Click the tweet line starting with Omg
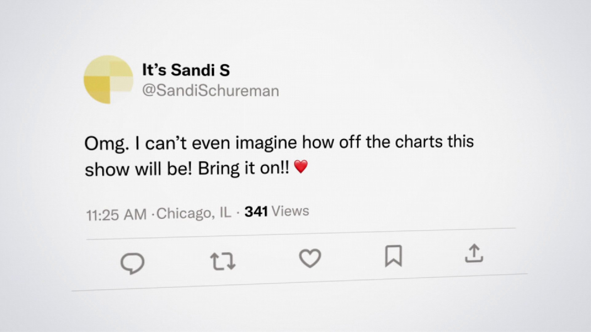 (x=279, y=143)
